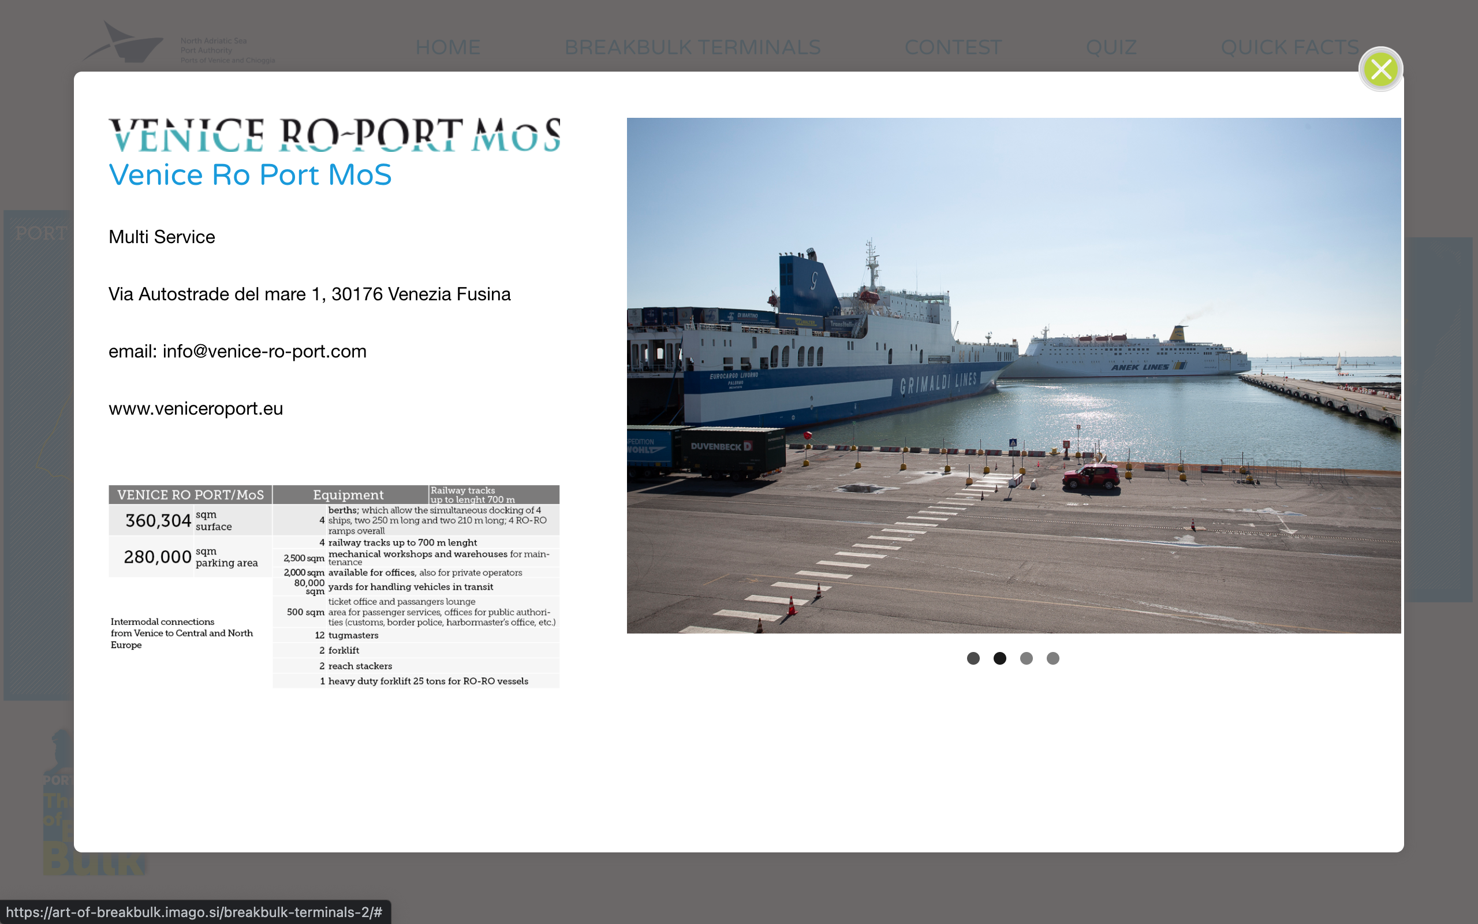Click the Venice Ro Port MoS heading
The height and width of the screenshot is (924, 1478).
(250, 175)
